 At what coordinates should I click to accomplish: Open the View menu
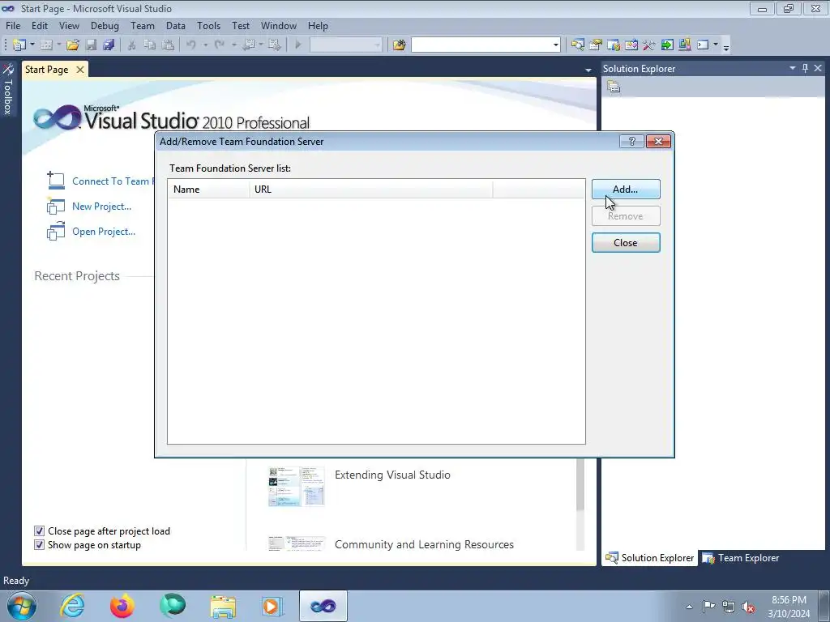tap(69, 25)
